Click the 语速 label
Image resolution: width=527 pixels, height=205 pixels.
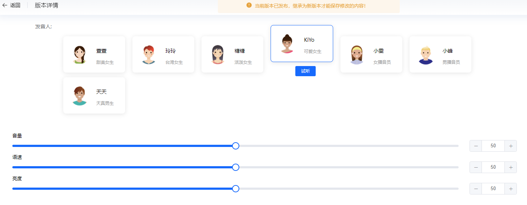[x=17, y=157]
